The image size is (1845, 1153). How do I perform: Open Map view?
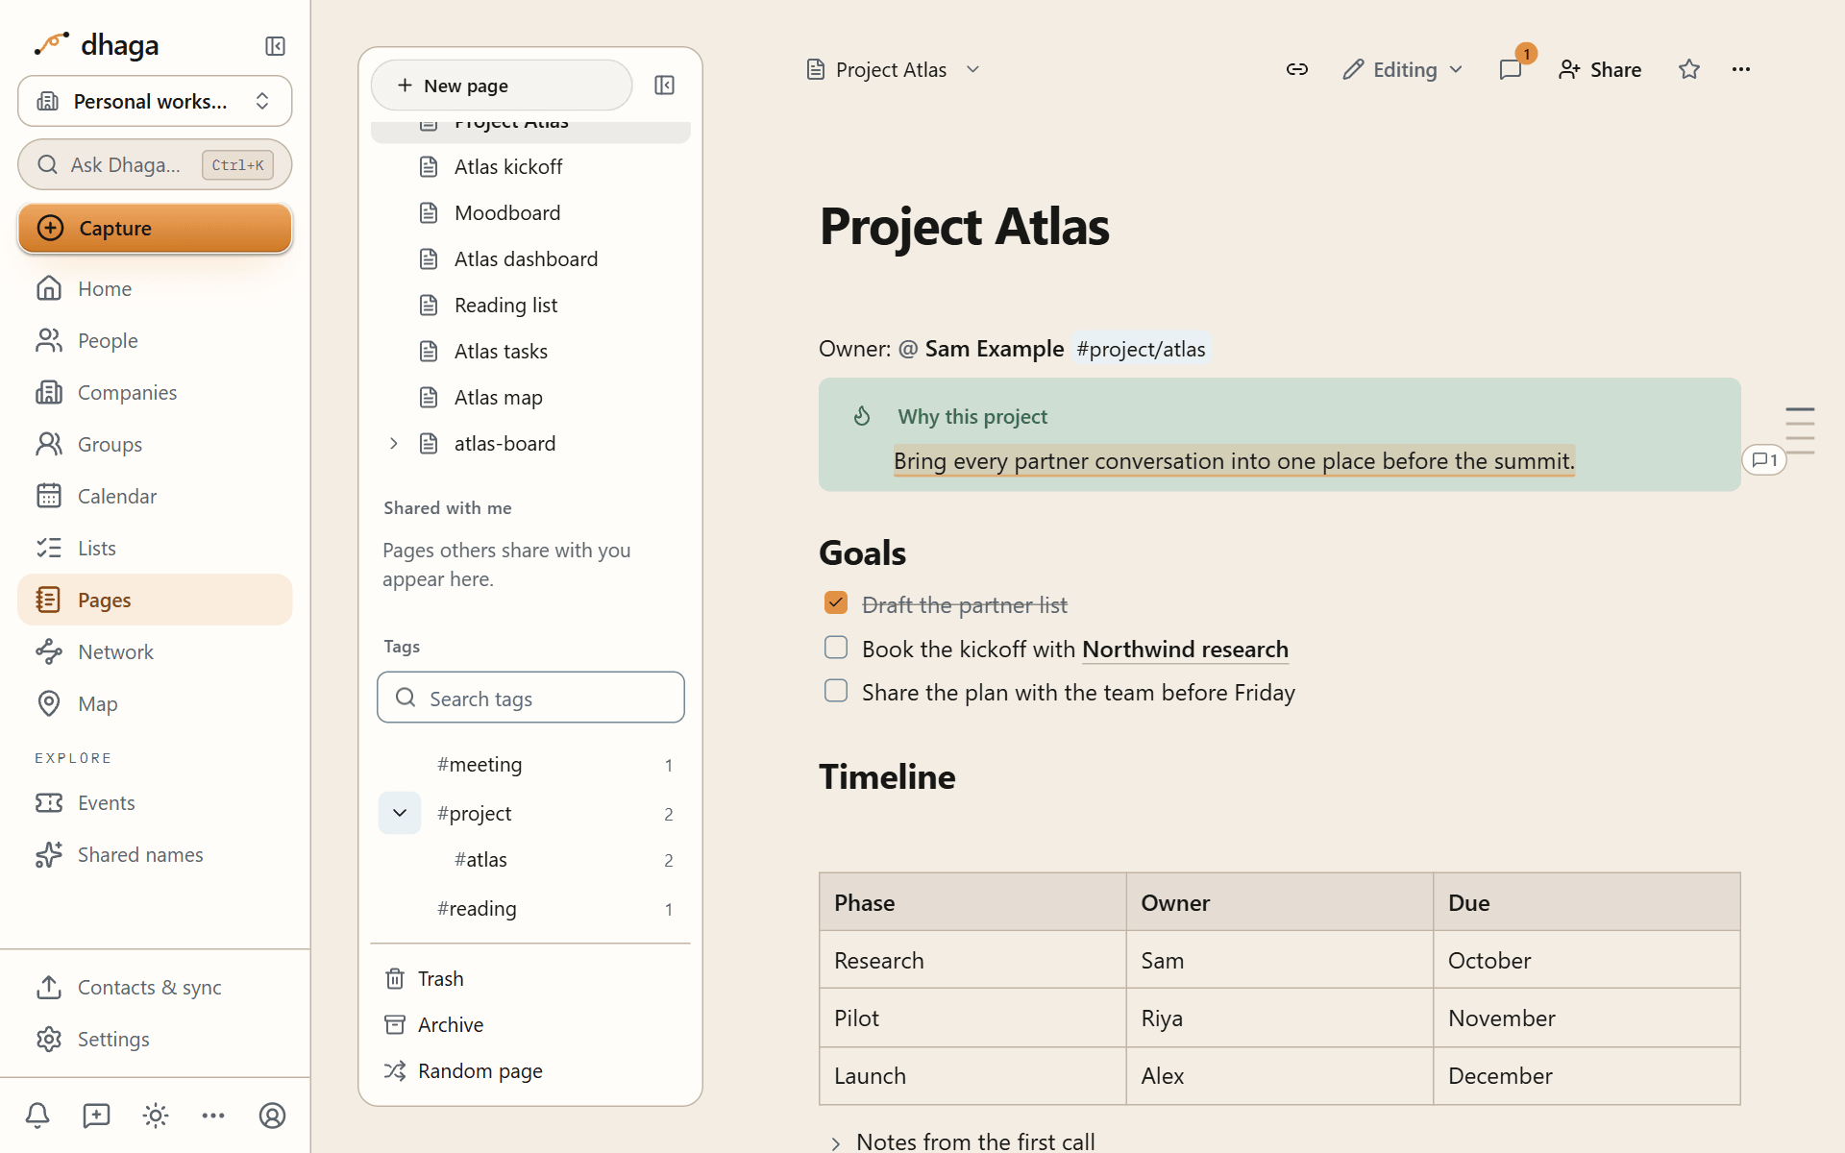(x=155, y=703)
